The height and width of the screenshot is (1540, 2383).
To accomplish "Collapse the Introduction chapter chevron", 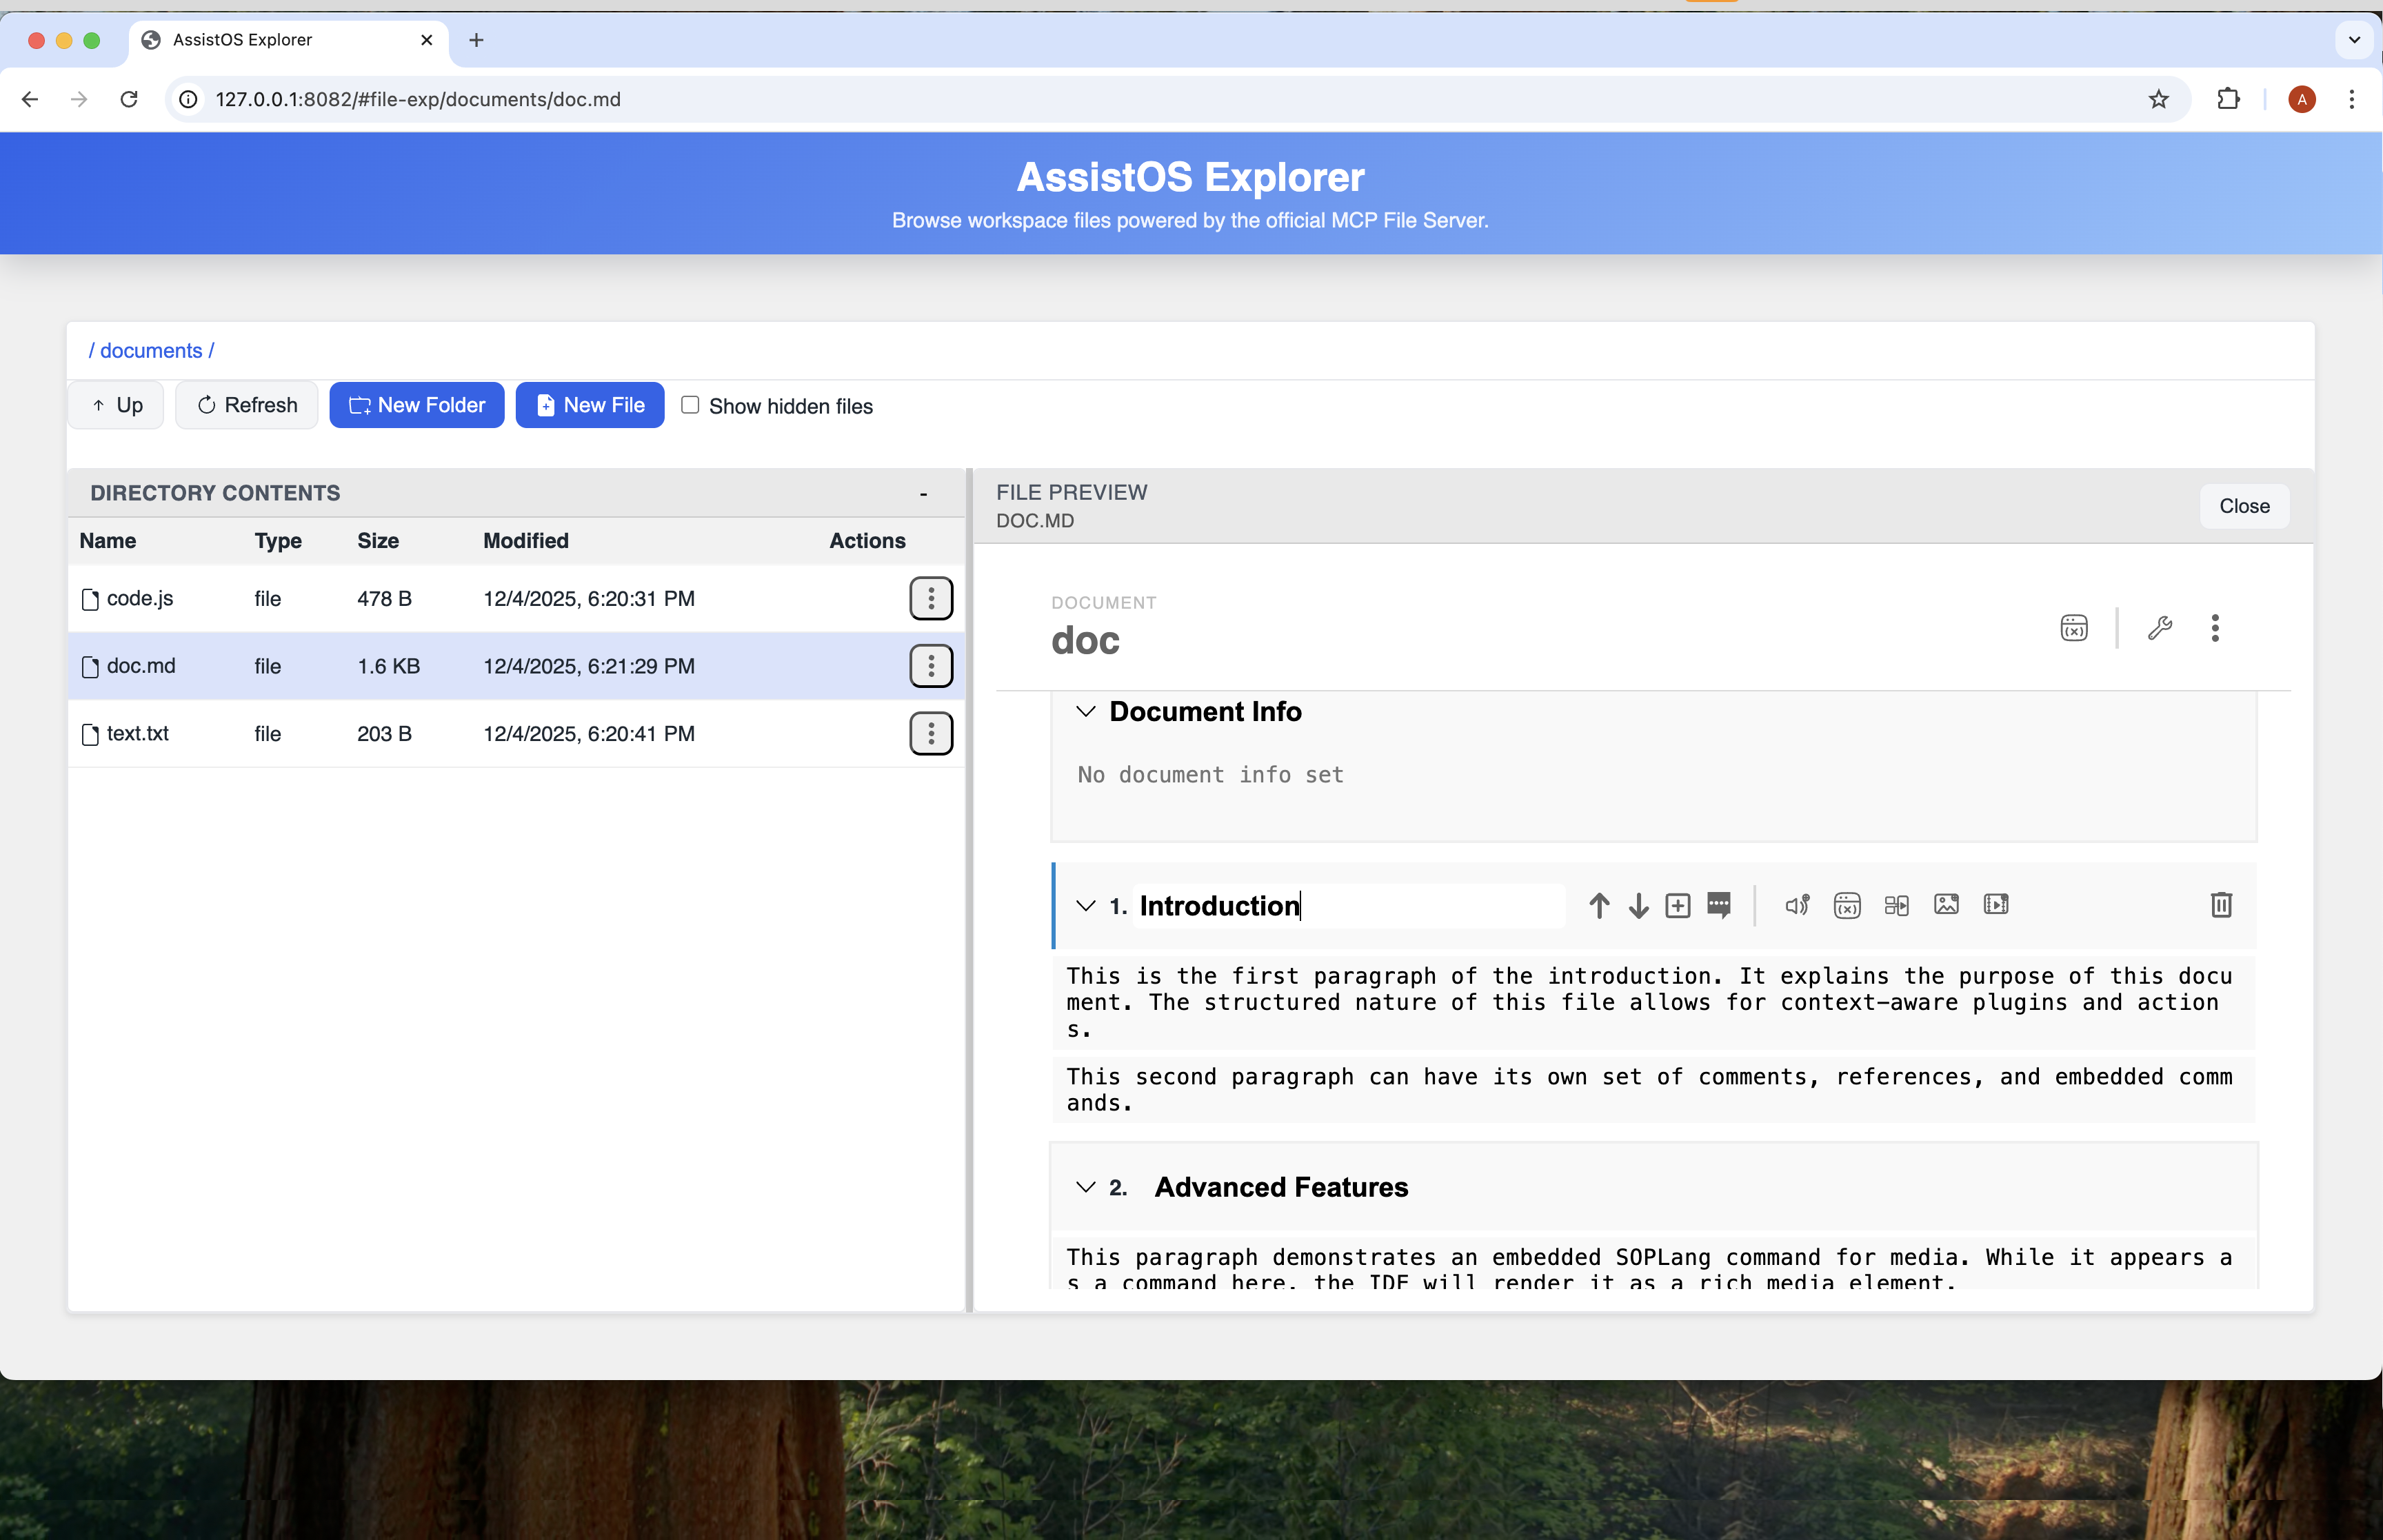I will 1085,906.
